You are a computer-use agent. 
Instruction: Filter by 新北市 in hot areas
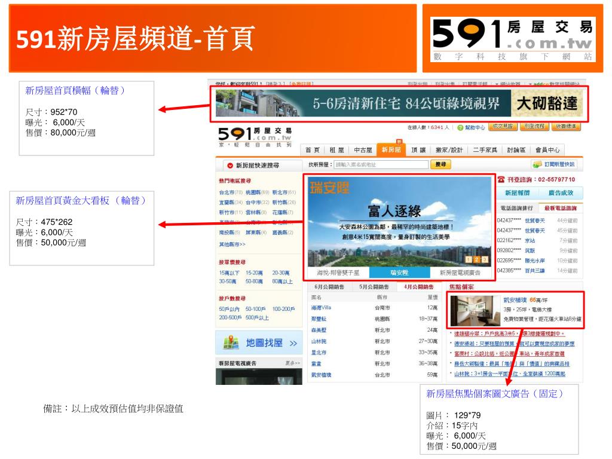click(280, 192)
